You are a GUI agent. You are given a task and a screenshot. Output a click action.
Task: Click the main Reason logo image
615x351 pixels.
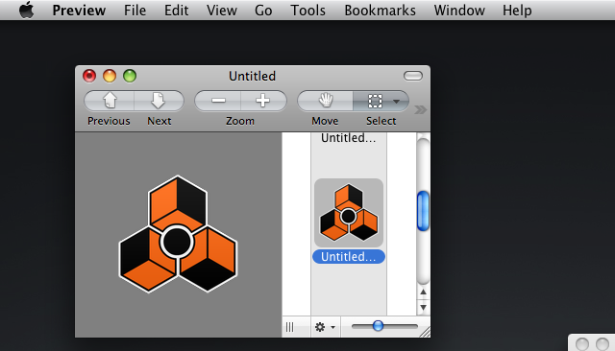(x=178, y=234)
